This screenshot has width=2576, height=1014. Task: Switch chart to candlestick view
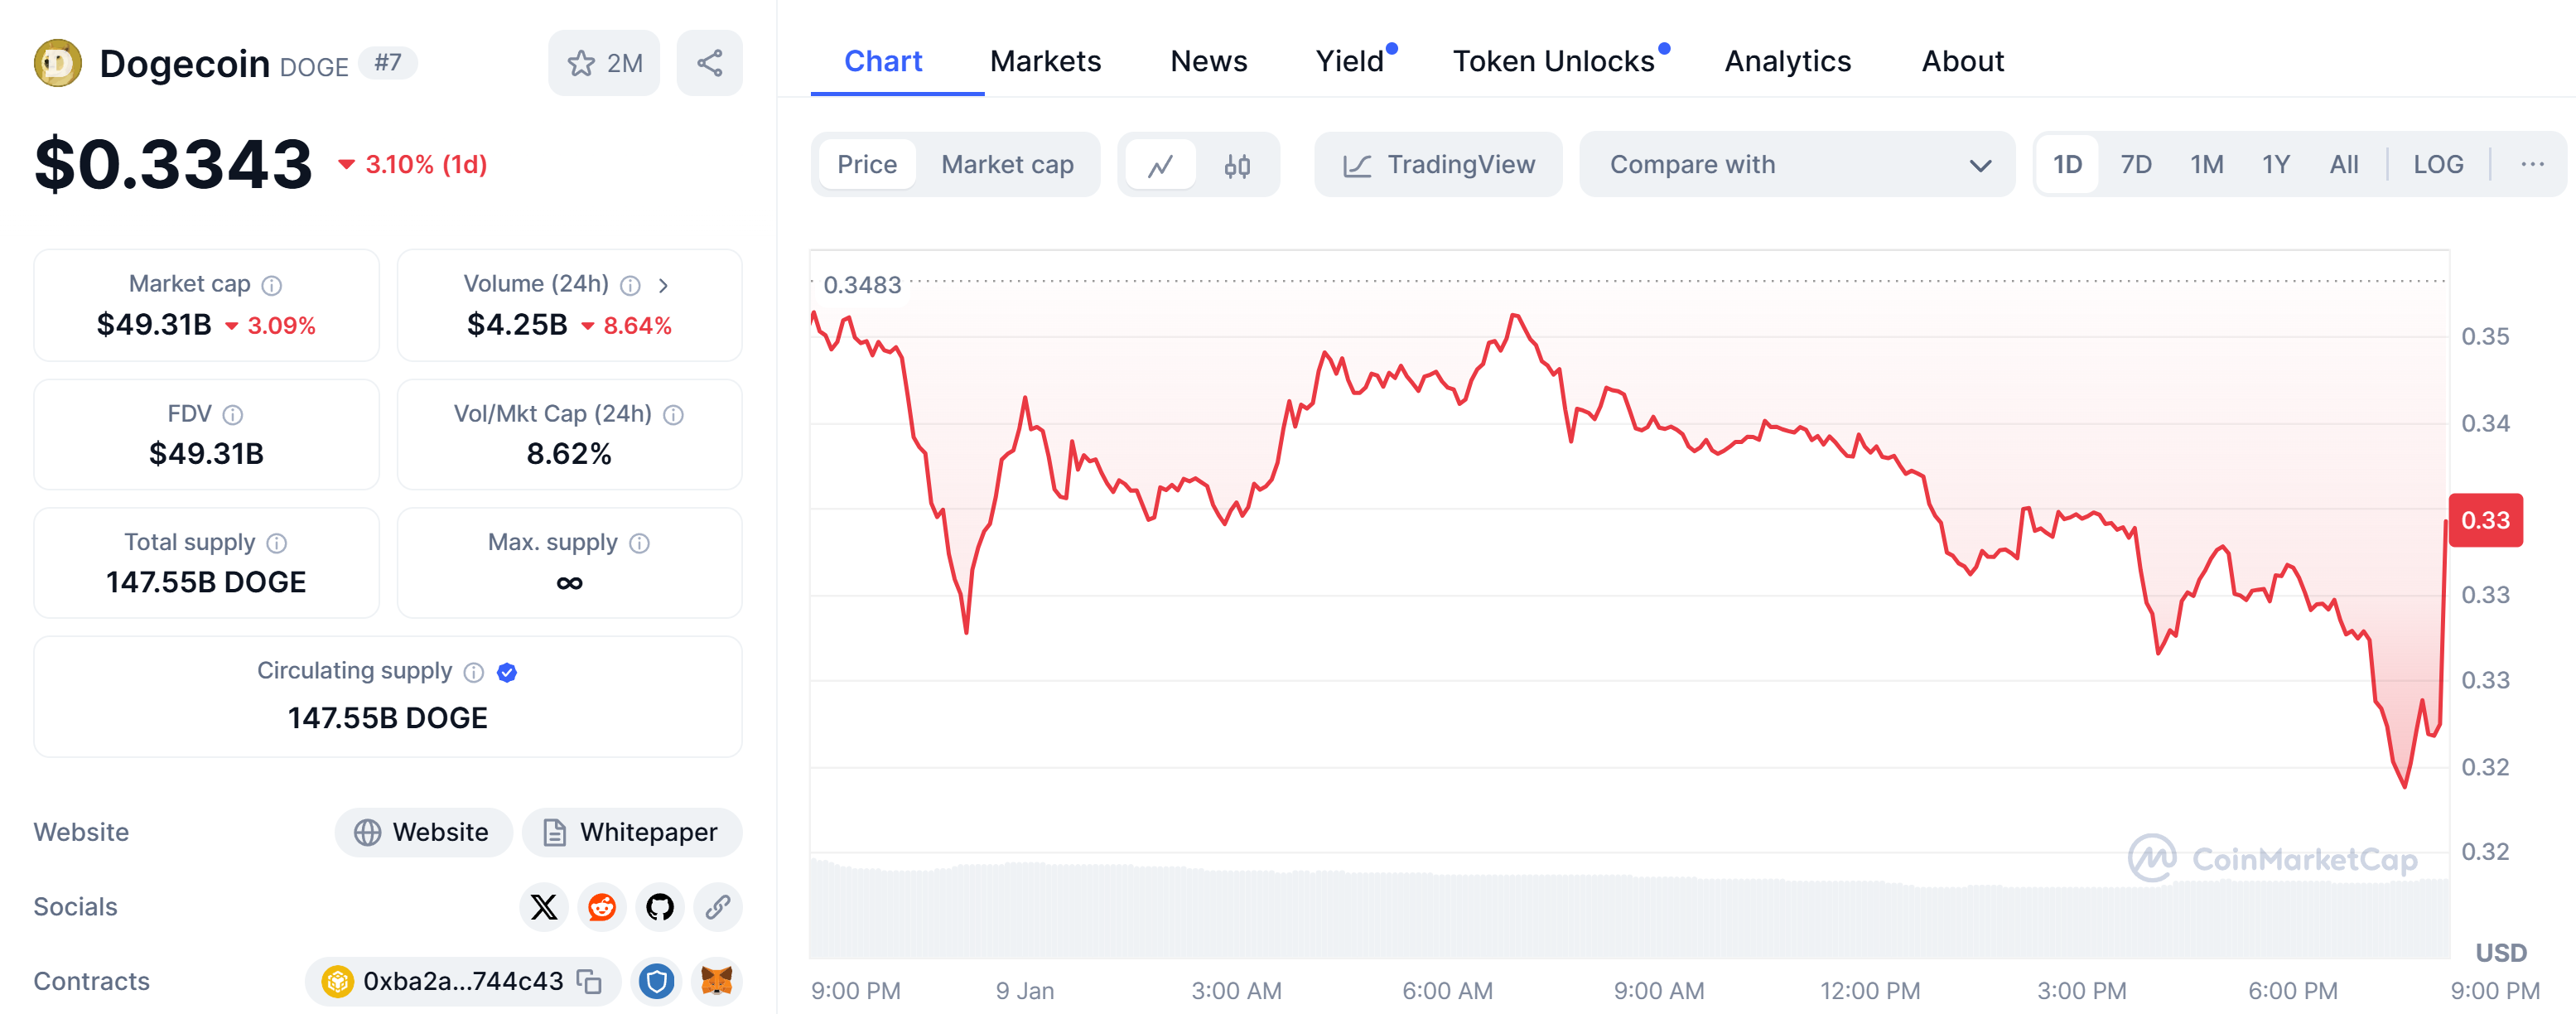point(1237,165)
